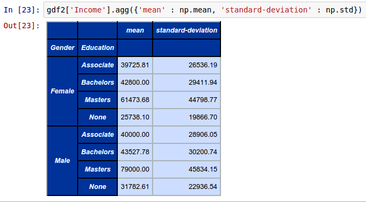Select mean value 79000.00
The image size is (366, 202).
pos(135,169)
